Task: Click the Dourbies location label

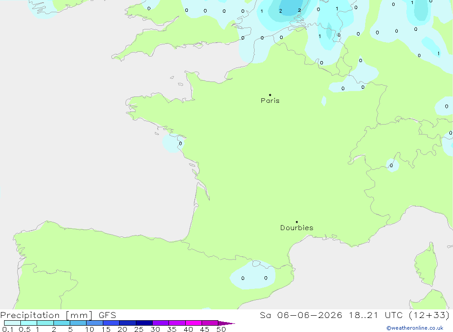Action: 297,228
